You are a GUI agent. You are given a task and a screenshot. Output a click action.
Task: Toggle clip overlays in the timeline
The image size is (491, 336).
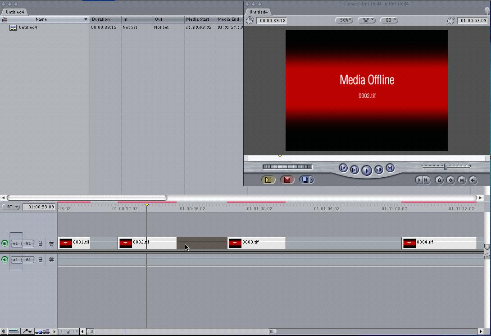pos(27,331)
